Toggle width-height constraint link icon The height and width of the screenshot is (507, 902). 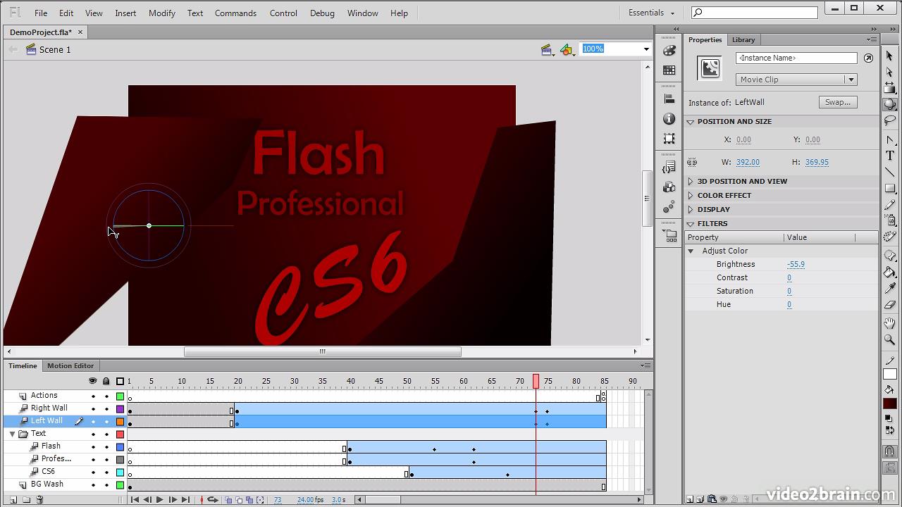[x=692, y=162]
